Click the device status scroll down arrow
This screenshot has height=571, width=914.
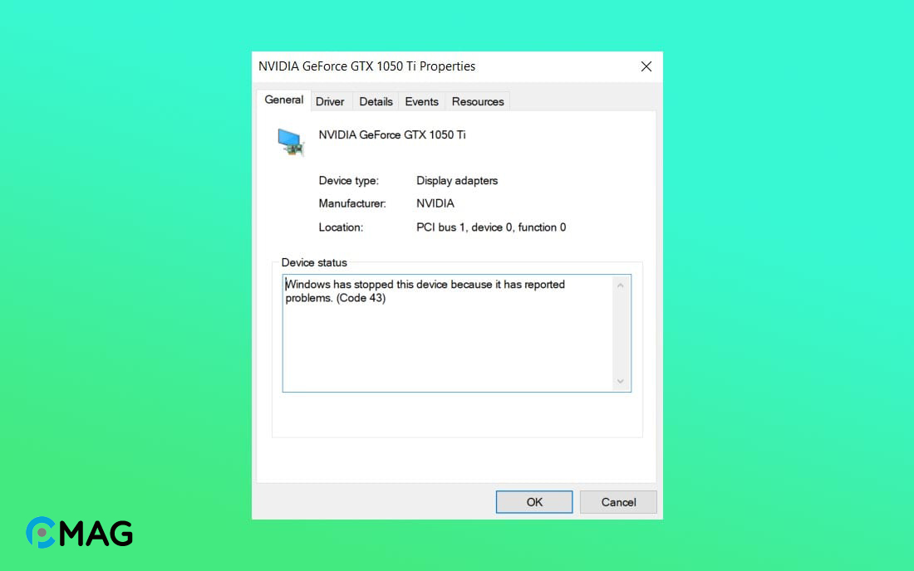620,381
